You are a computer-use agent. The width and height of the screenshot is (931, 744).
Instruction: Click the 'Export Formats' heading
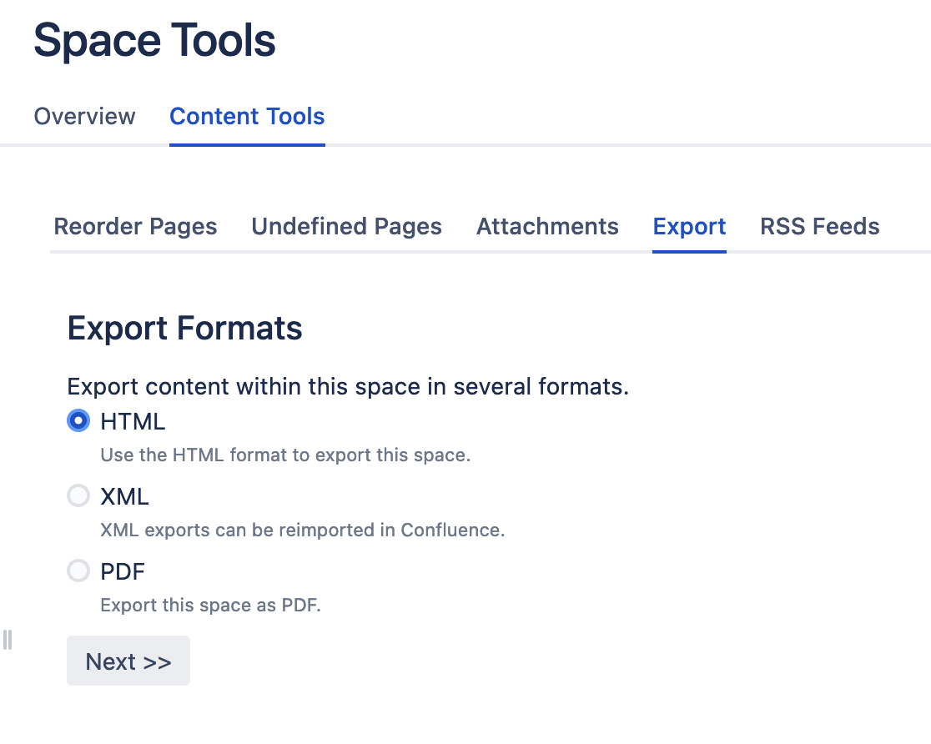pos(184,329)
